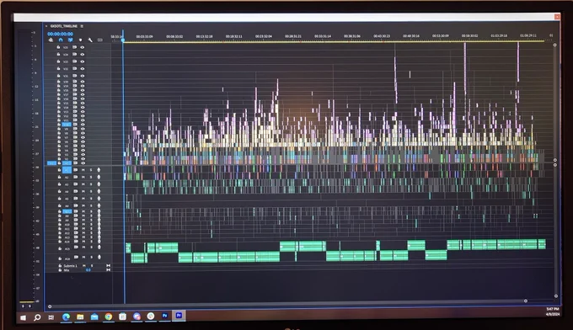The image size is (573, 330).
Task: Target video track V25 label
Action: (x=66, y=47)
